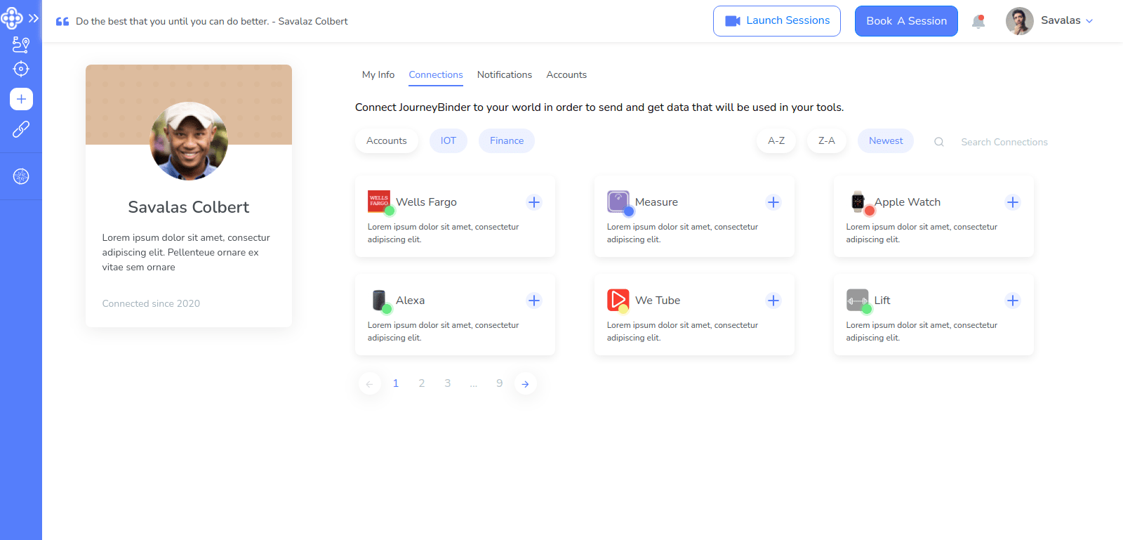Open the journey route map icon in sidebar
The height and width of the screenshot is (540, 1123).
click(21, 45)
